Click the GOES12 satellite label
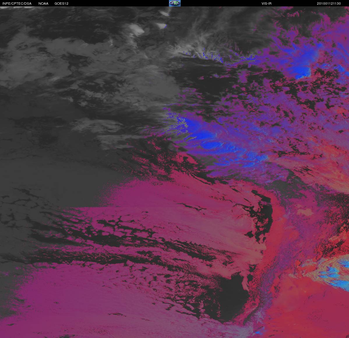The width and height of the screenshot is (349, 338). click(61, 3)
